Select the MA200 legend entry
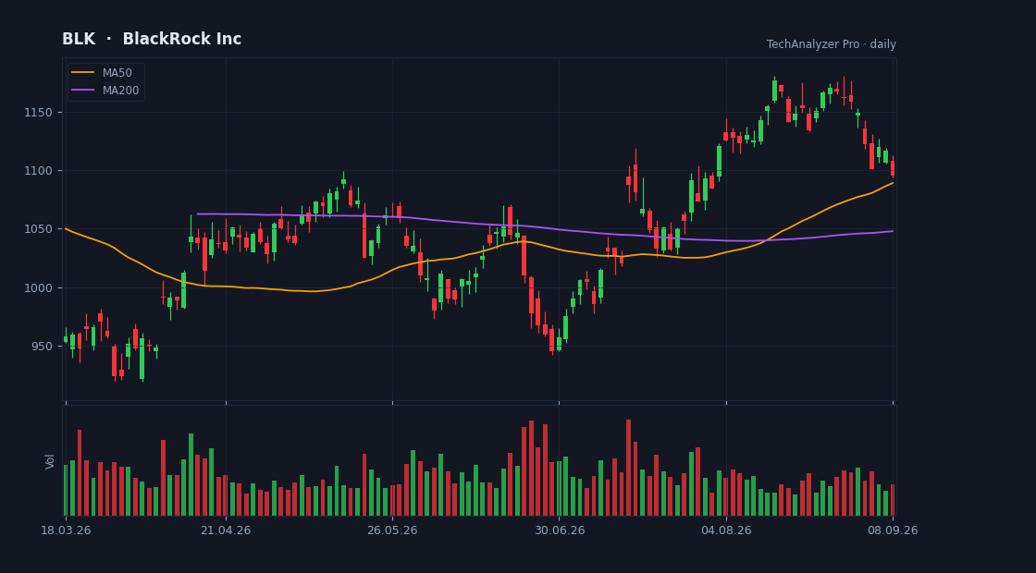 [105, 91]
